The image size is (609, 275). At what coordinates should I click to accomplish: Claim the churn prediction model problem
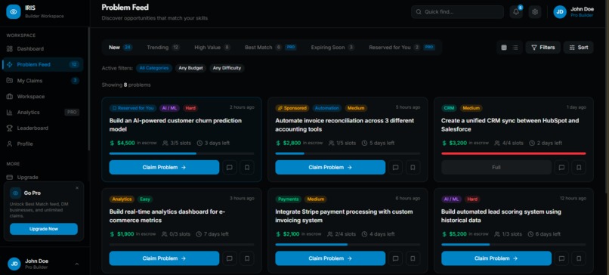click(164, 168)
